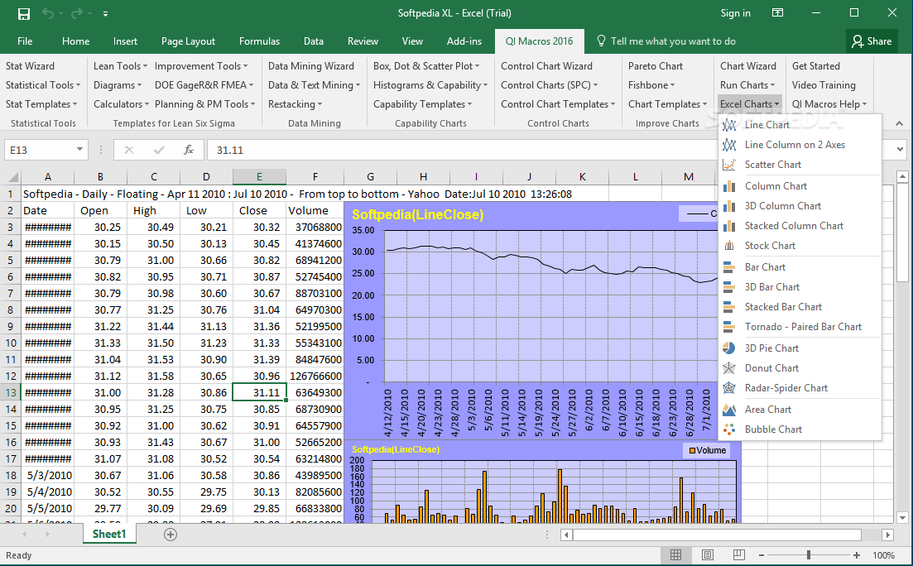
Task: Switch to the Add-ins ribbon tab
Action: click(x=464, y=41)
